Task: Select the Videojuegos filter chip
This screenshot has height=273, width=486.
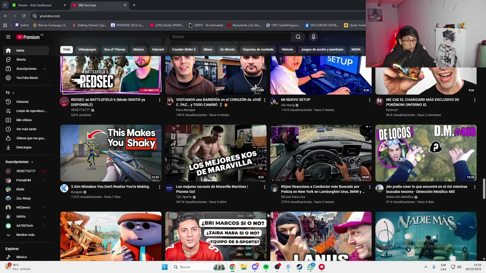Action: tap(87, 50)
